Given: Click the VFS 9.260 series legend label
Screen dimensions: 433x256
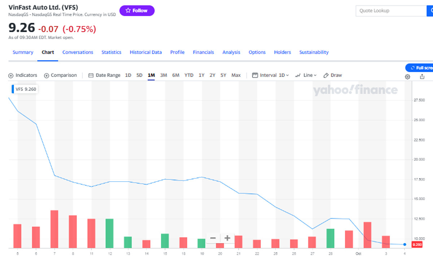Looking at the screenshot, I should coord(25,89).
